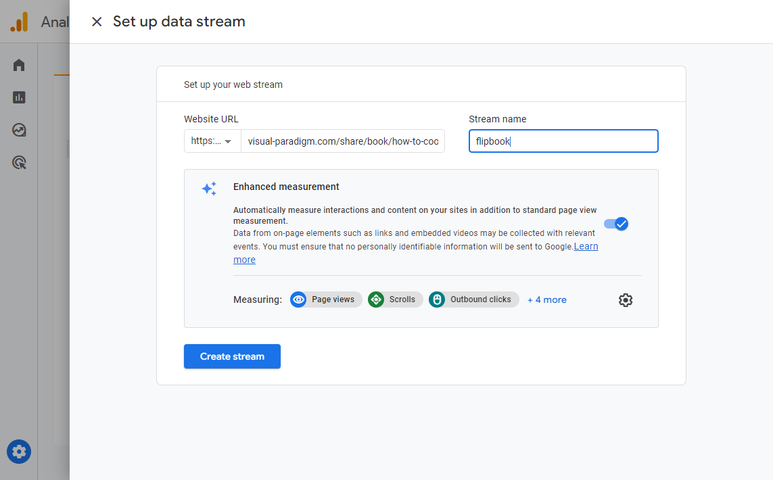The width and height of the screenshot is (773, 480).
Task: Open the Home icon in sidebar
Action: click(x=19, y=65)
